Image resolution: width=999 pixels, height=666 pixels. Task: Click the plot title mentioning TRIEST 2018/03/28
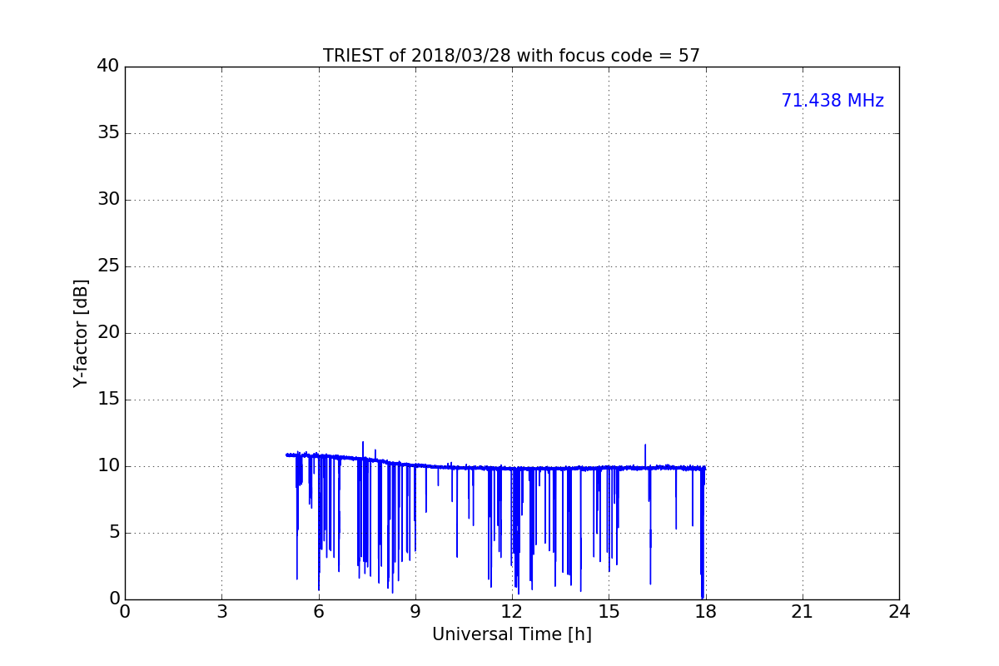coord(511,56)
